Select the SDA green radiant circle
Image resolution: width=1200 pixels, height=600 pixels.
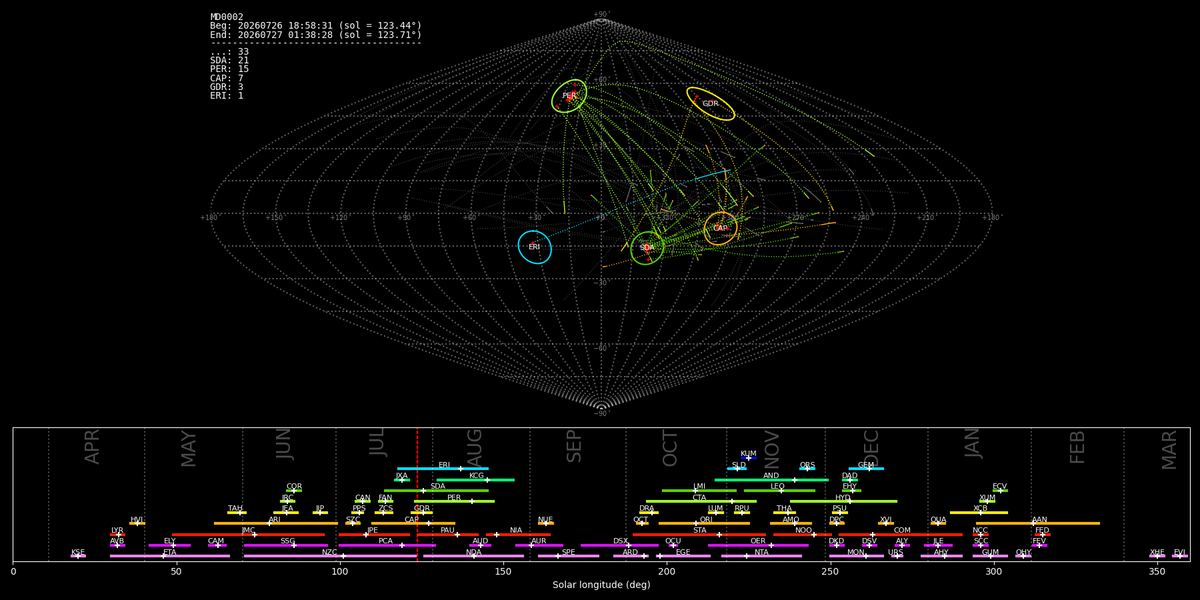[x=647, y=248]
